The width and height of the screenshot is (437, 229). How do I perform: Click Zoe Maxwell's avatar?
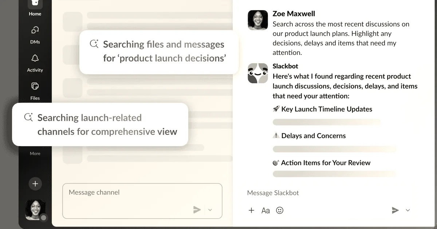[258, 20]
